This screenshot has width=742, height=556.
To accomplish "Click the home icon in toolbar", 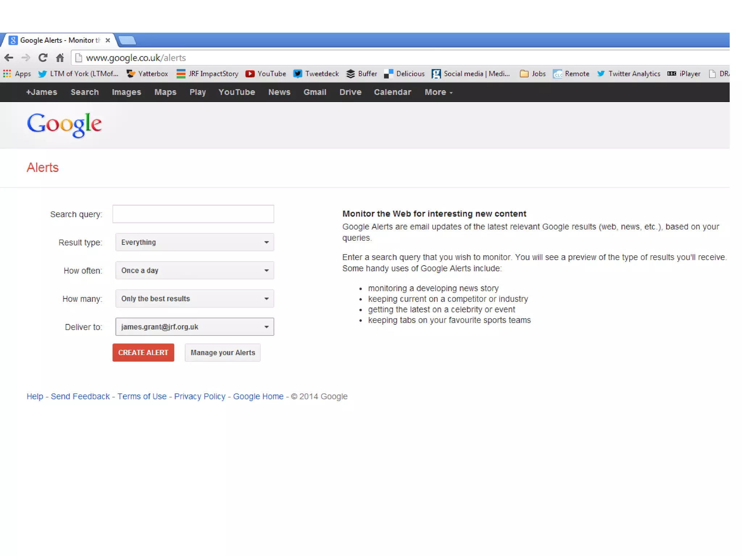I will tap(60, 58).
